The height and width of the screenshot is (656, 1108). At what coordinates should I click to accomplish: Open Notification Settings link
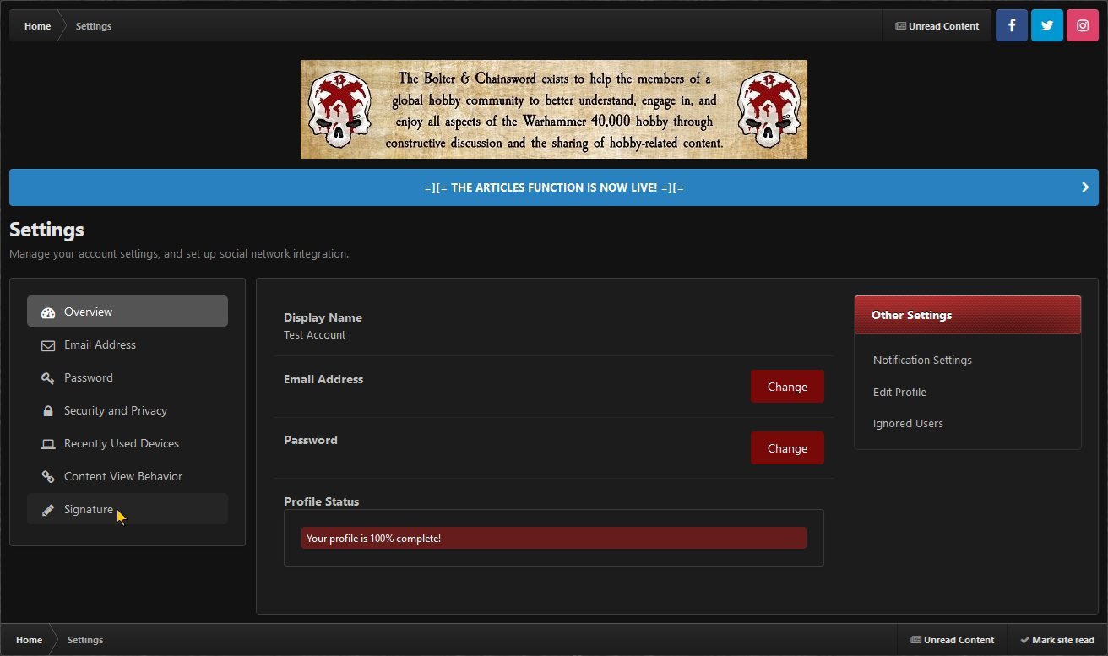coord(922,361)
